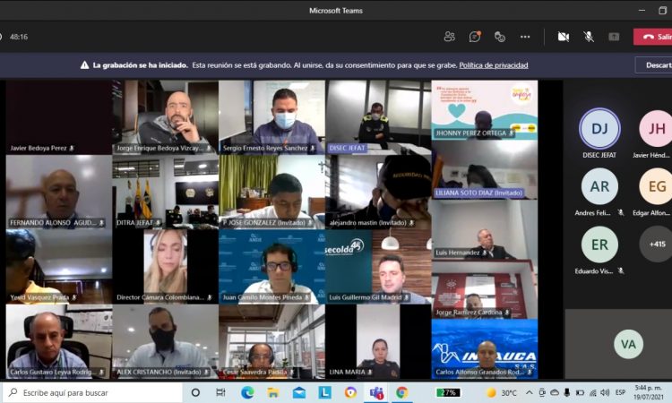Expand the +415 additional participants bubble
Screen dimensions: 672x403
(655, 244)
